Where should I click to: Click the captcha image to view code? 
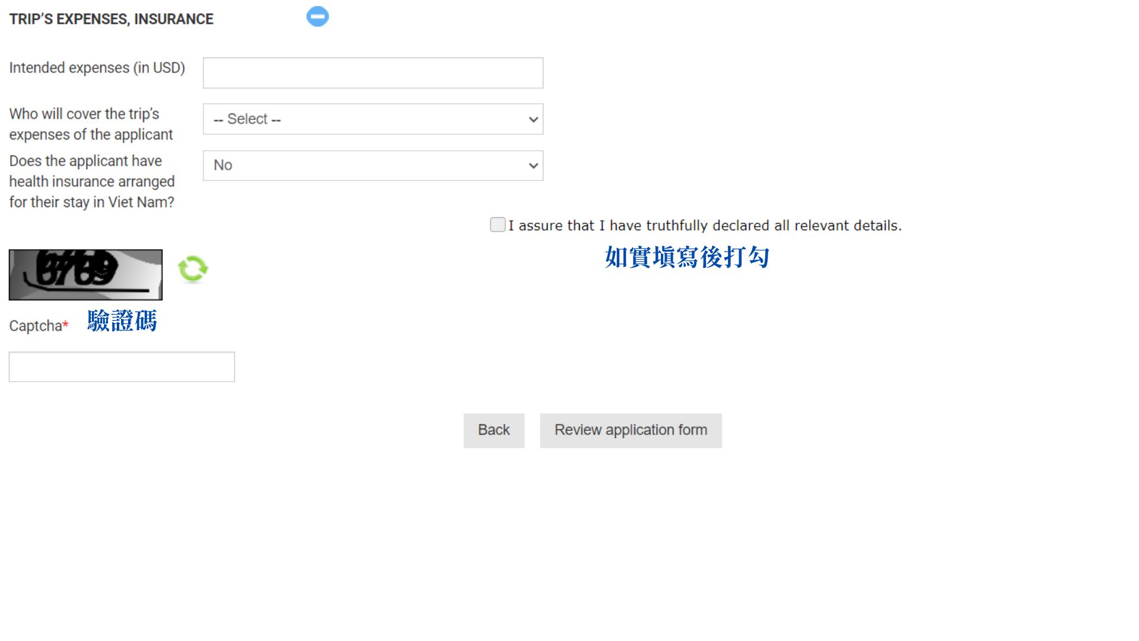tap(85, 274)
